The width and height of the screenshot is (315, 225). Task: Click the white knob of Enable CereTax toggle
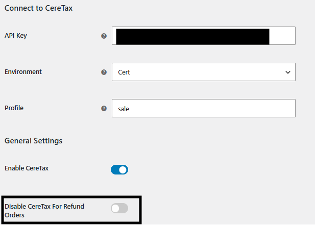(x=123, y=170)
